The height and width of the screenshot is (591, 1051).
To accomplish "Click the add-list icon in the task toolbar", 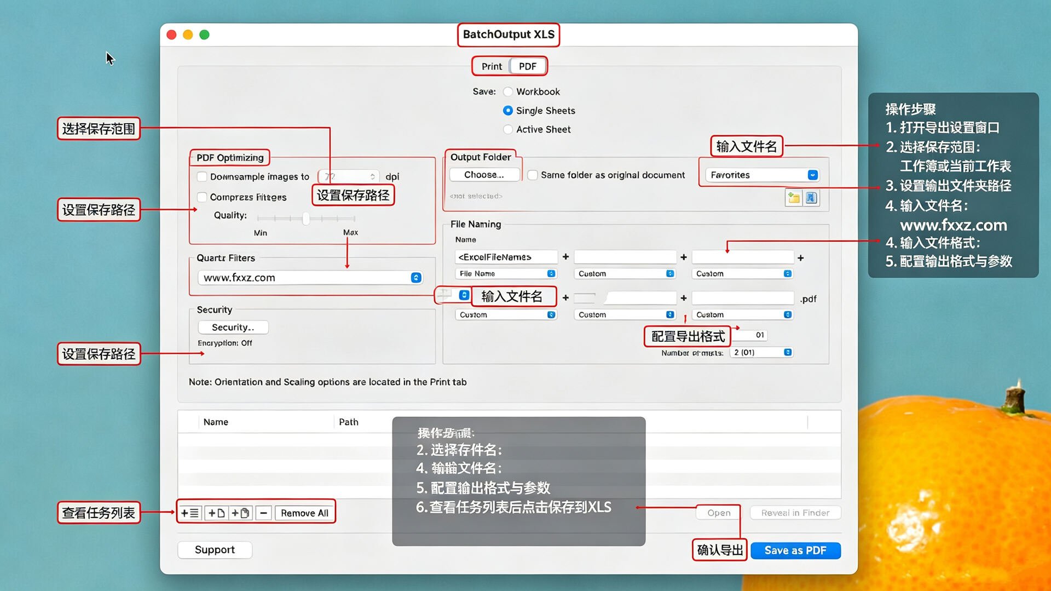I will (190, 513).
